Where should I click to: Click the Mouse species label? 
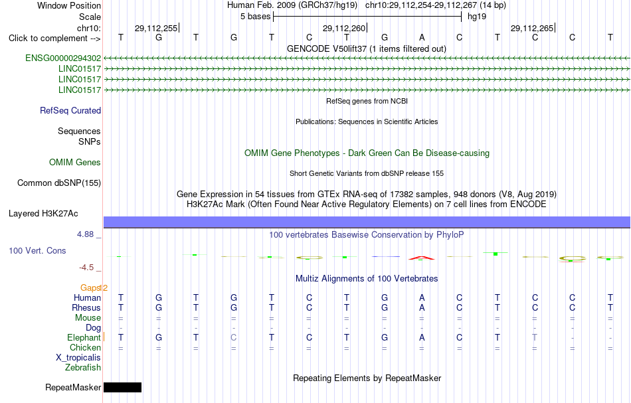pos(88,318)
